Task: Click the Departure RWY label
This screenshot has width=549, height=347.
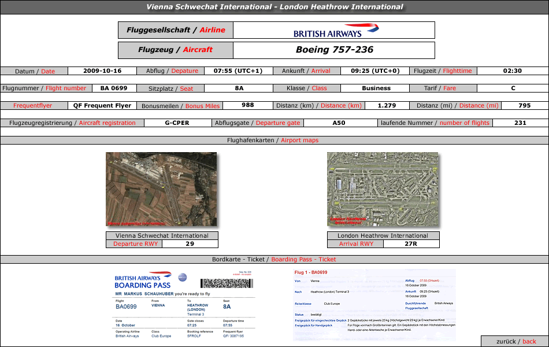Action: (x=135, y=243)
